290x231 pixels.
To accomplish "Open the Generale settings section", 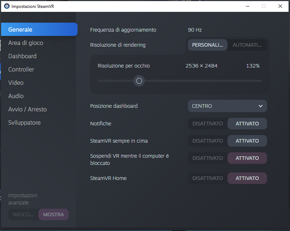I will coord(39,29).
